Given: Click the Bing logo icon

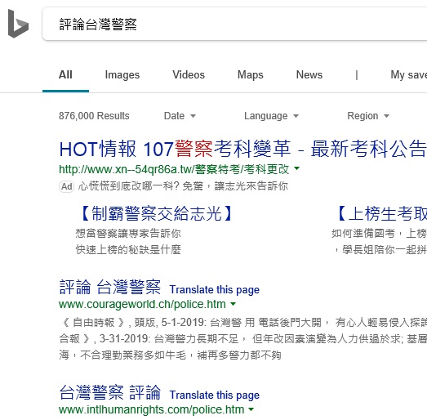Looking at the screenshot, I should 18,24.
